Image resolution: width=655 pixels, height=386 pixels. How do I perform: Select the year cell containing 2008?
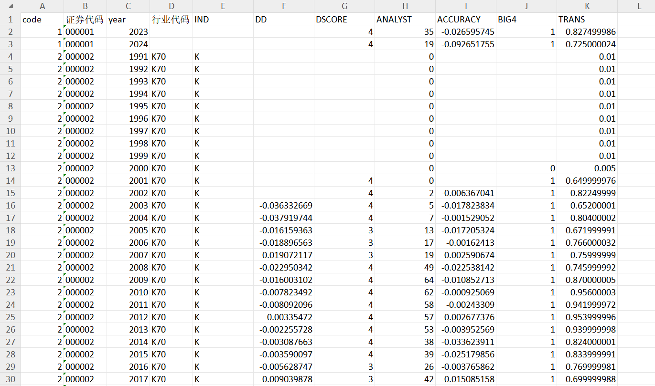coord(128,268)
